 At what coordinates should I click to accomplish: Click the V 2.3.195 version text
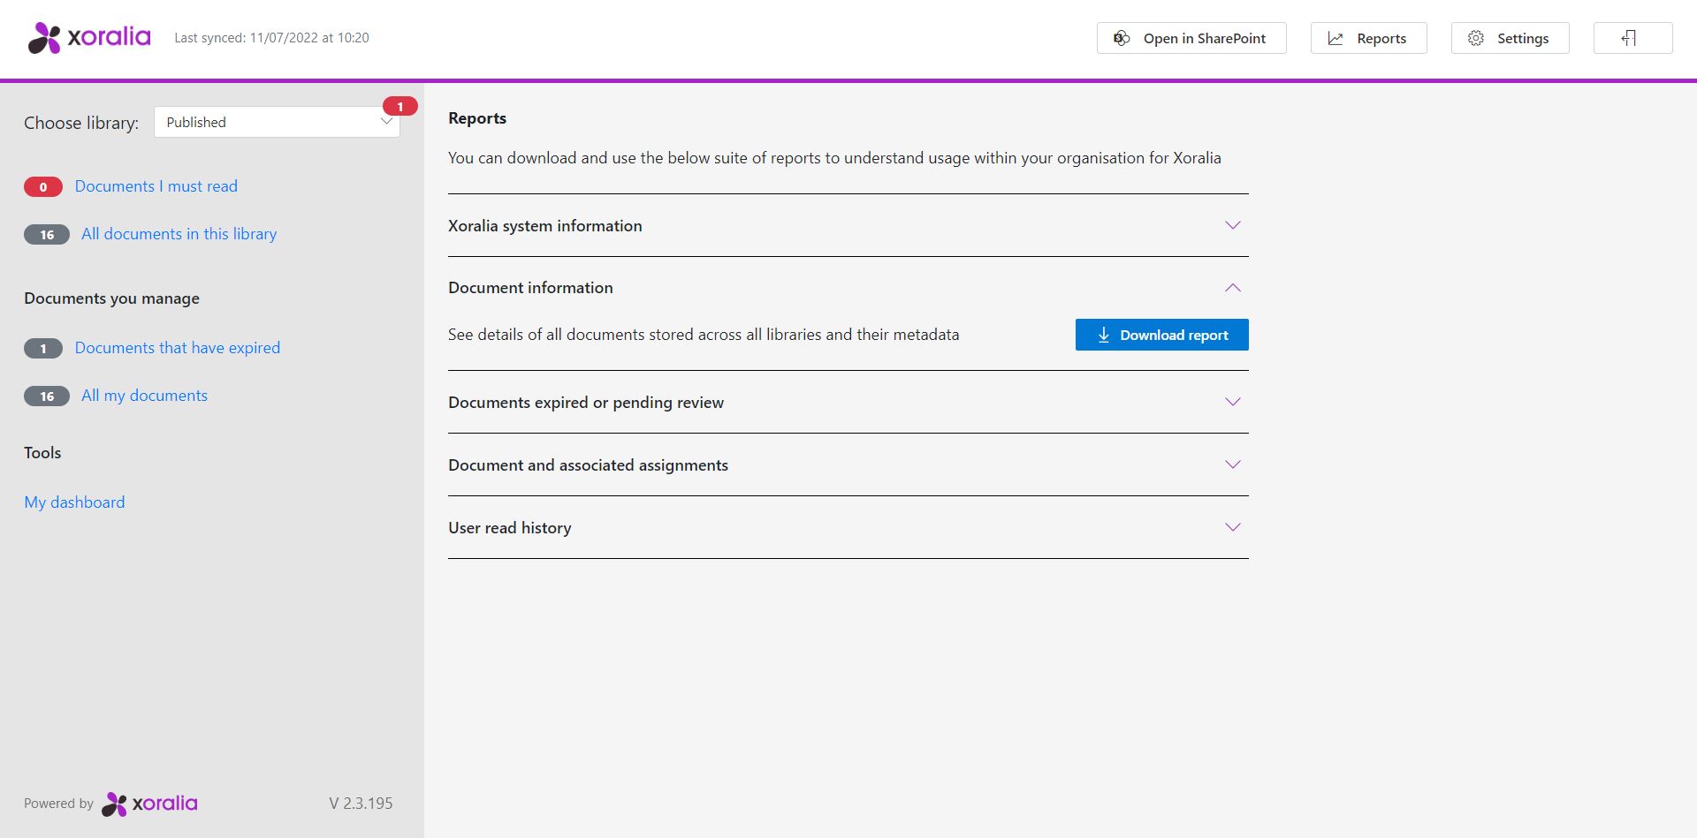tap(361, 804)
